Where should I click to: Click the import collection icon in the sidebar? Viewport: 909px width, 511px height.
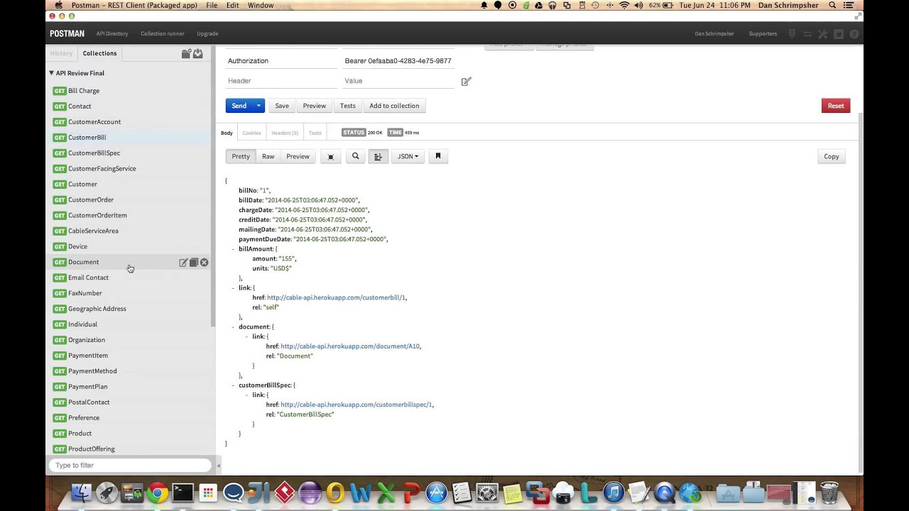[198, 53]
